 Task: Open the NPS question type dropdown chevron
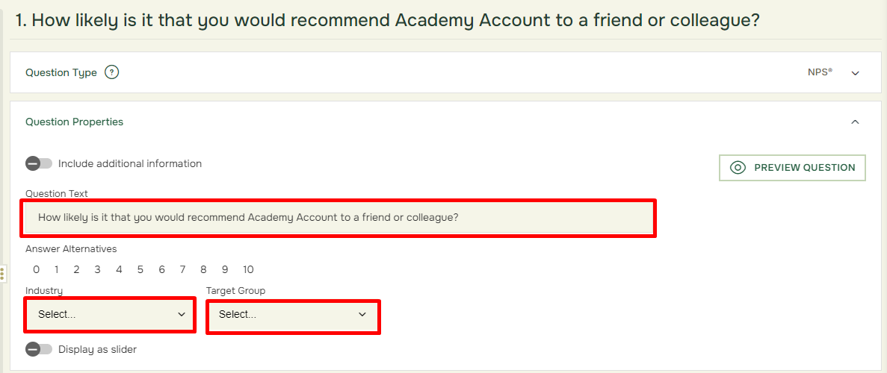pos(856,73)
